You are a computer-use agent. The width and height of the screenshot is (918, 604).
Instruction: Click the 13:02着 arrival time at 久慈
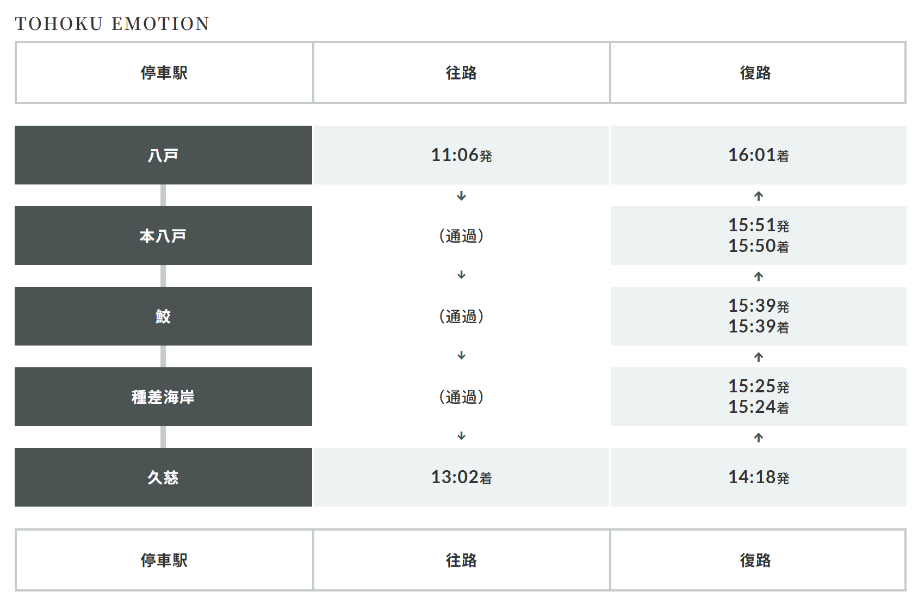(x=461, y=478)
